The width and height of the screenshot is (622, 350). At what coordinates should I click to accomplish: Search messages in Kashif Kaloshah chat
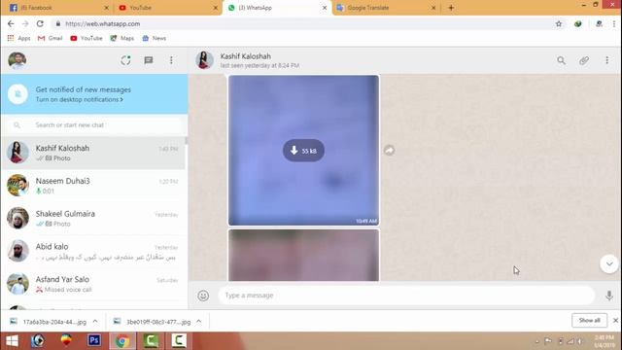561,60
